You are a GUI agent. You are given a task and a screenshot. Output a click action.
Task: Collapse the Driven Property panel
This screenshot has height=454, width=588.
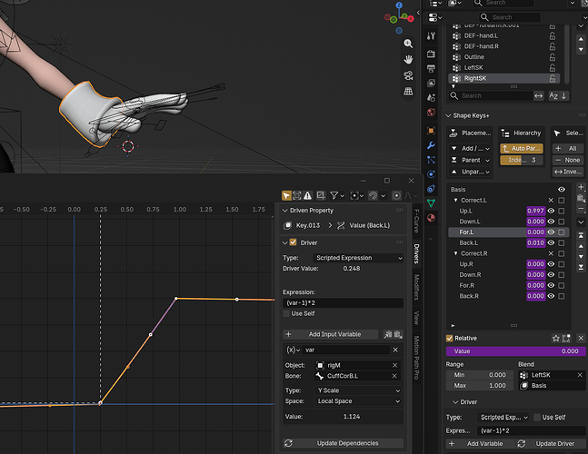point(285,211)
